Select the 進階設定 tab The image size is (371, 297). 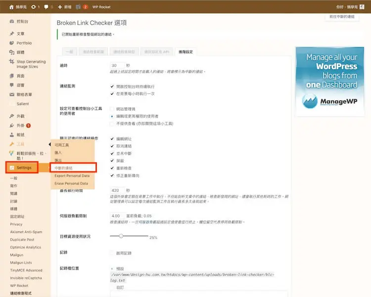tap(185, 52)
